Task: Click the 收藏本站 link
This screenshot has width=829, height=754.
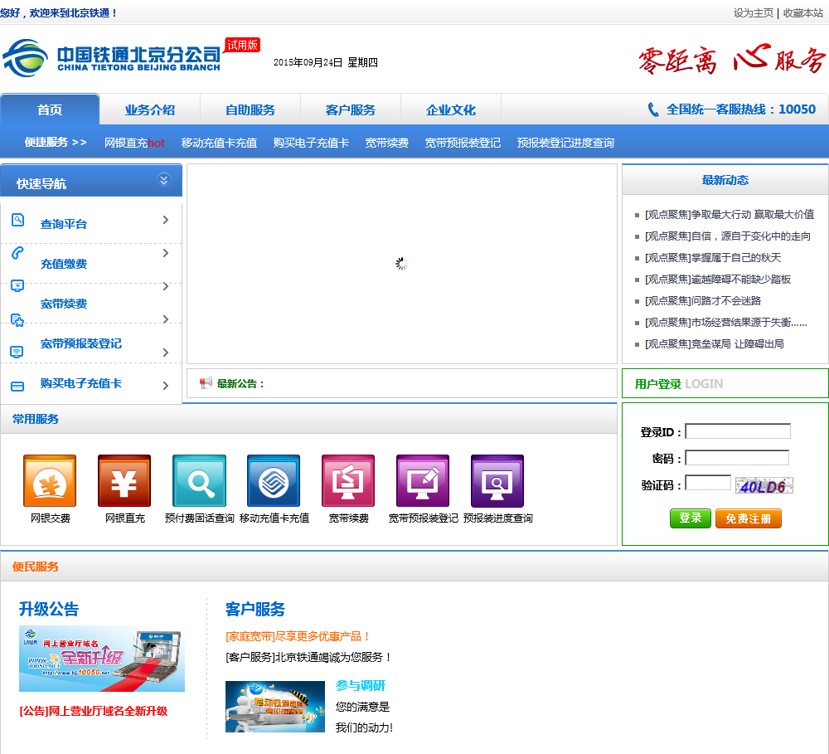Action: [803, 13]
